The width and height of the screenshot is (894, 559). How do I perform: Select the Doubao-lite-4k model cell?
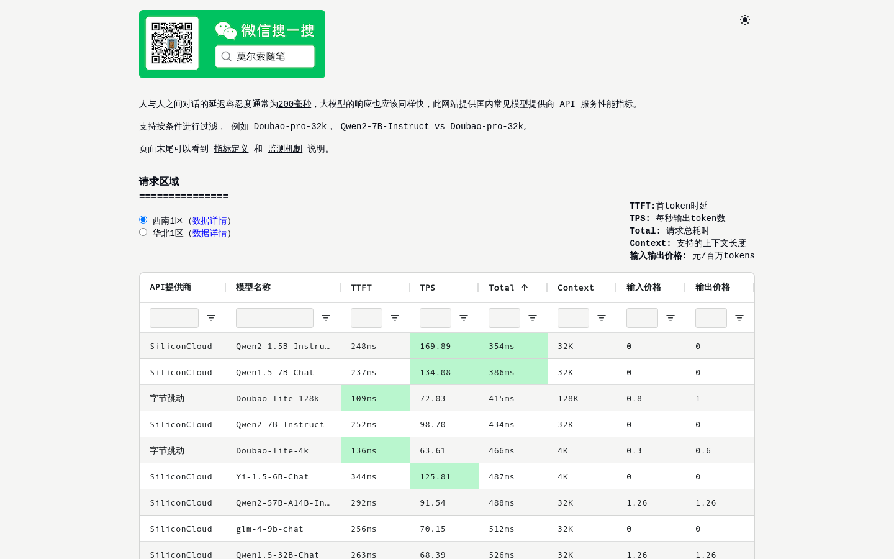(x=283, y=450)
